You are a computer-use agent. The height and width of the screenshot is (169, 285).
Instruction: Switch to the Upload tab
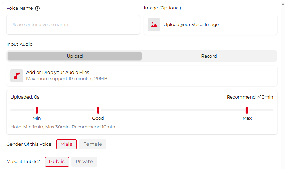[75, 56]
